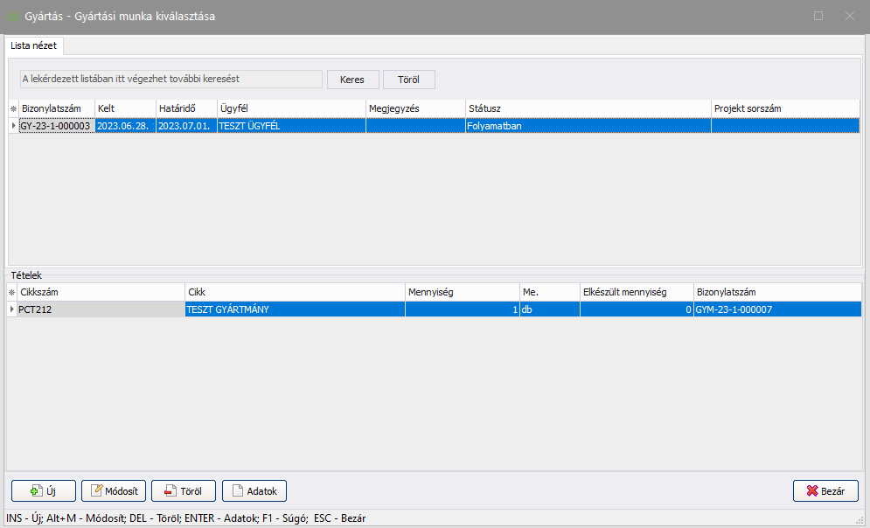This screenshot has width=870, height=528.
Task: Click the asterisk selector in upper grid header
Action: [12, 108]
